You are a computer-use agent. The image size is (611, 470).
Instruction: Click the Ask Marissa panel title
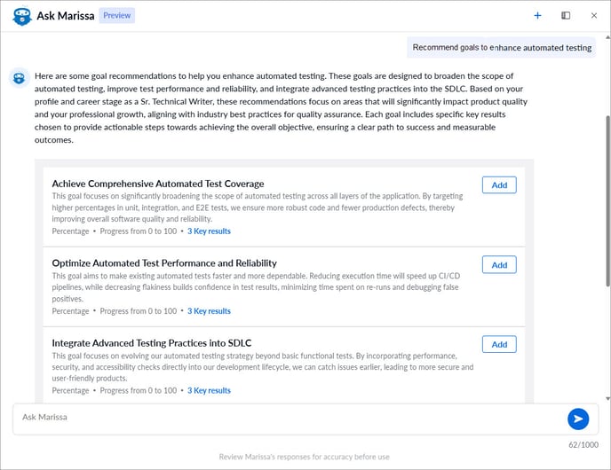[65, 15]
